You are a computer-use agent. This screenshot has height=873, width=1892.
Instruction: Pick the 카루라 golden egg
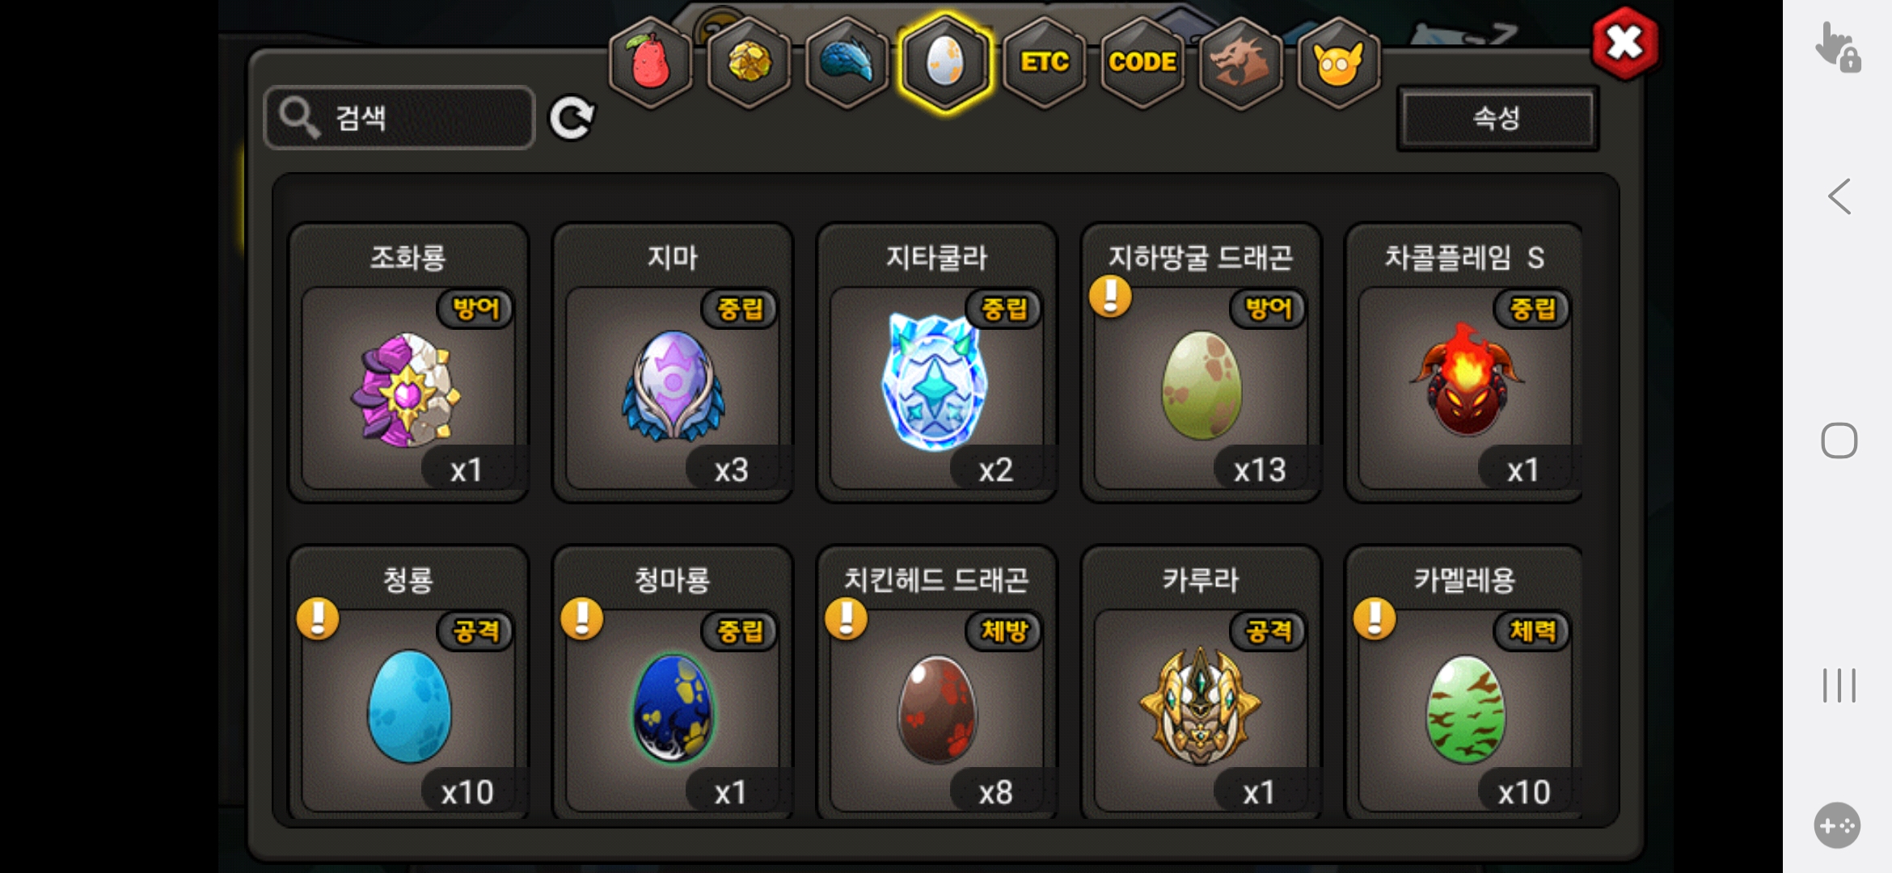point(1201,683)
